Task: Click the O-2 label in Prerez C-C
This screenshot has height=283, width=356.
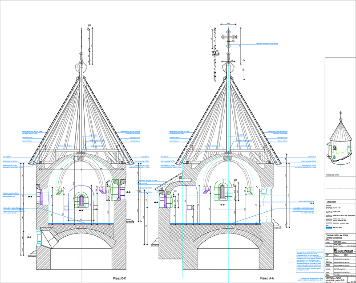Action: click(x=31, y=196)
